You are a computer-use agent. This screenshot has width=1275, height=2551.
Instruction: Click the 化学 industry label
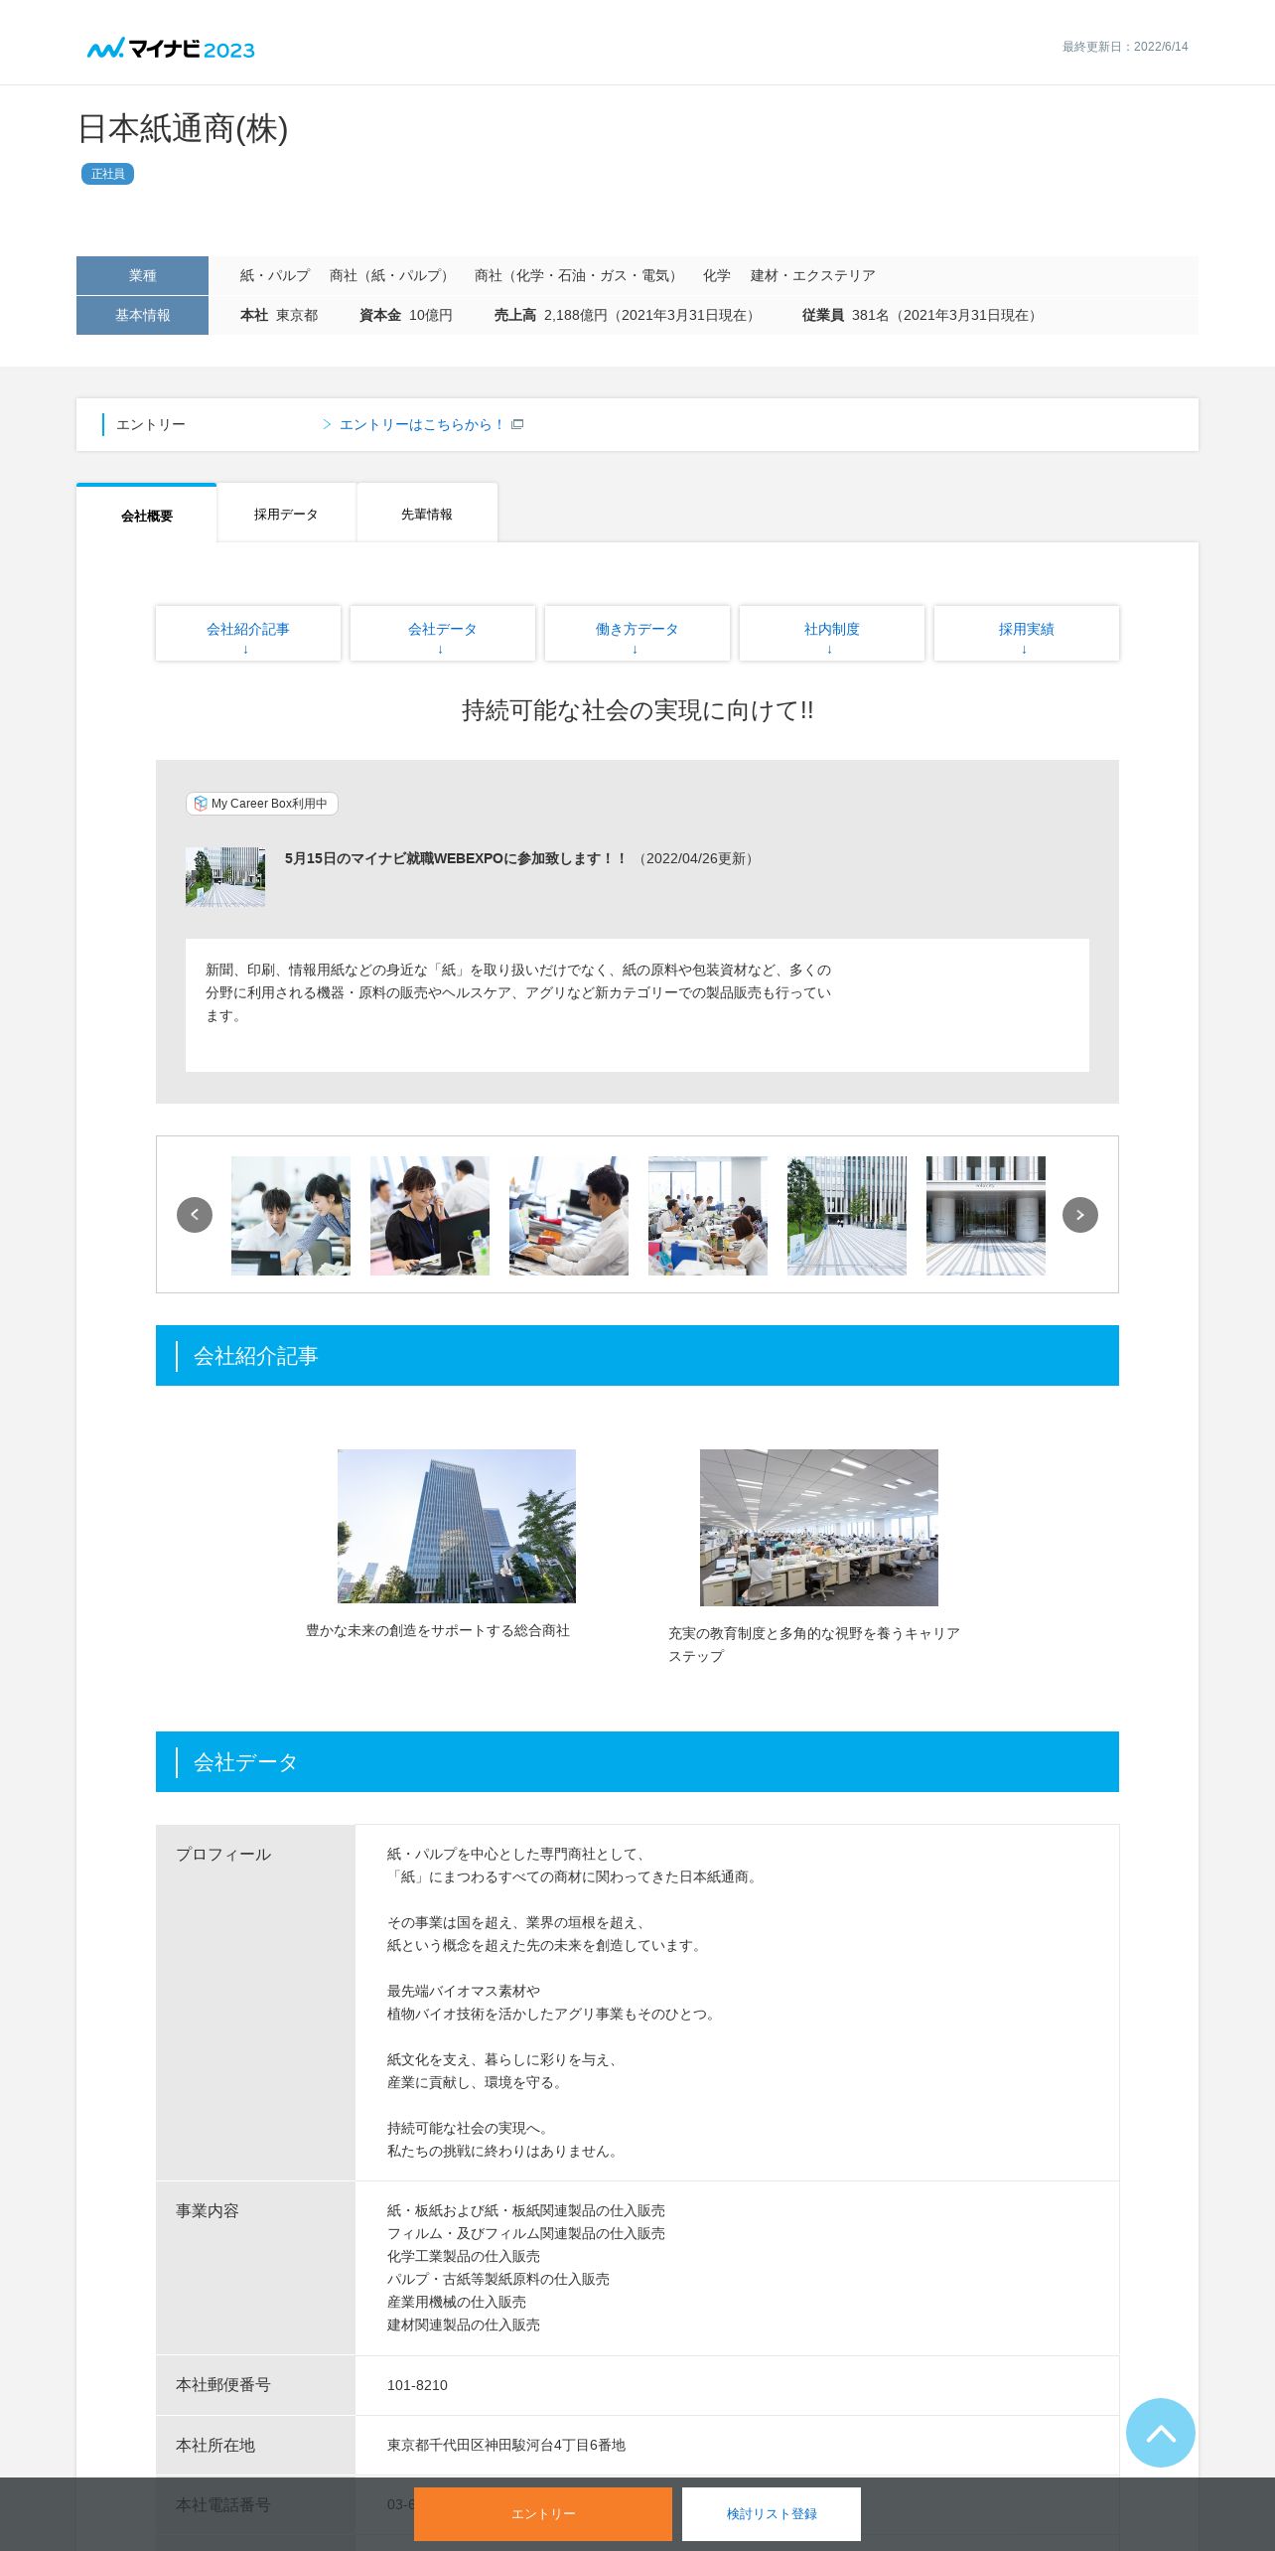(717, 275)
